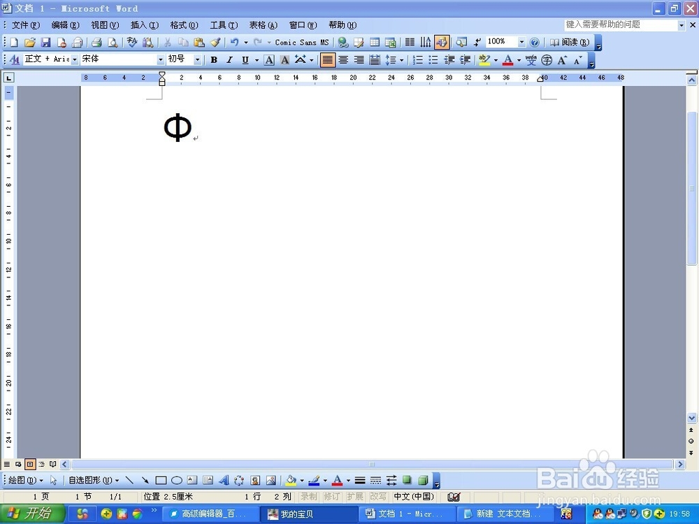Screen dimensions: 699x524
Task: Undo the last action
Action: (x=234, y=43)
